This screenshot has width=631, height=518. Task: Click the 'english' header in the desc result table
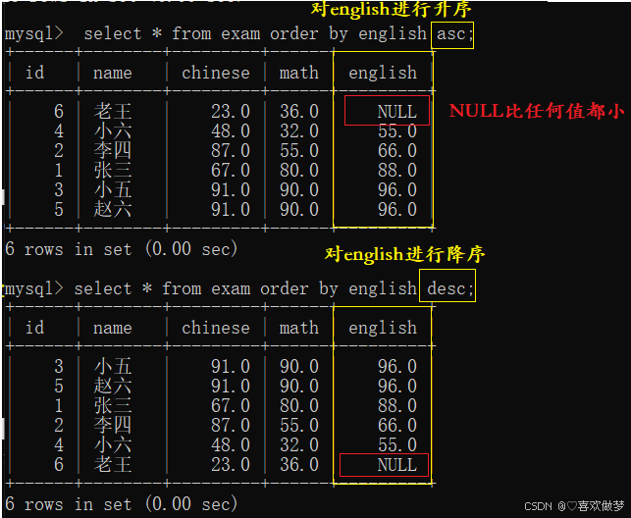click(x=383, y=328)
